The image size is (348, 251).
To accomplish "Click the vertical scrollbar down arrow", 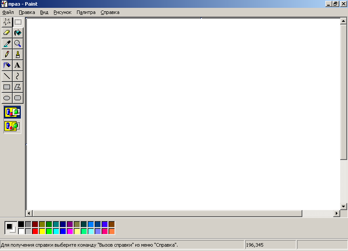I will (343, 207).
